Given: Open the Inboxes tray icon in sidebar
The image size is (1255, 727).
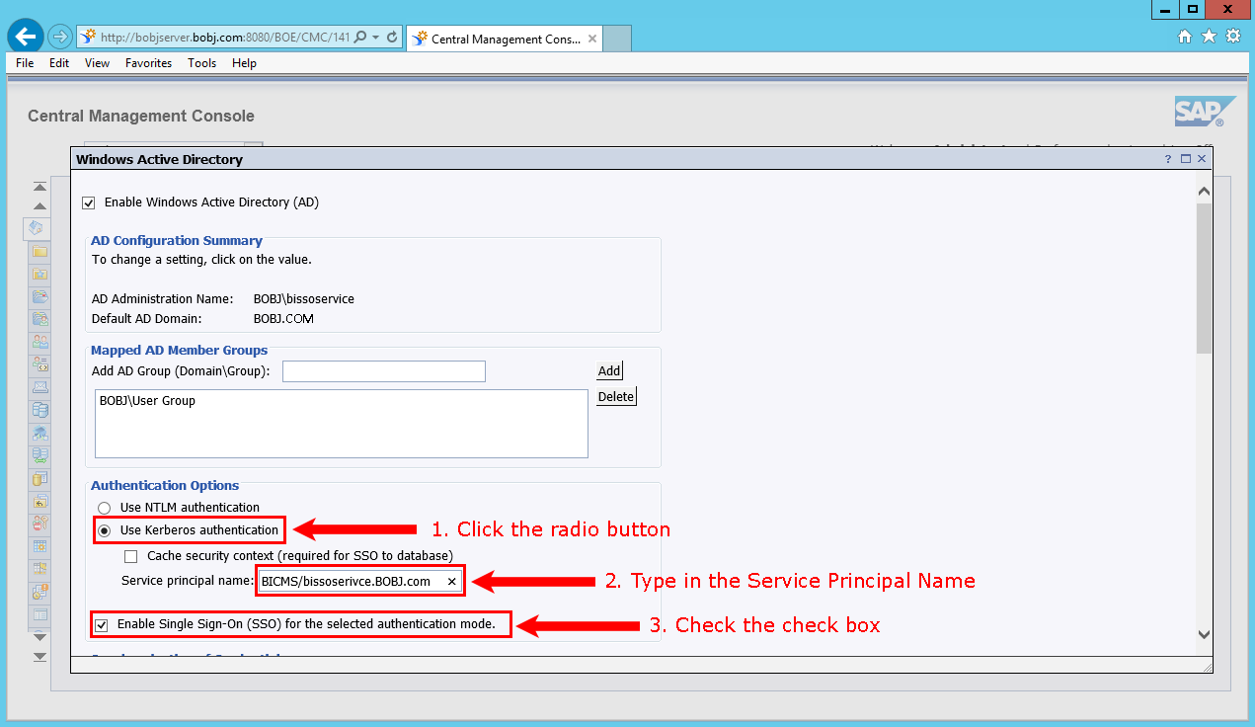Looking at the screenshot, I should pyautogui.click(x=40, y=387).
